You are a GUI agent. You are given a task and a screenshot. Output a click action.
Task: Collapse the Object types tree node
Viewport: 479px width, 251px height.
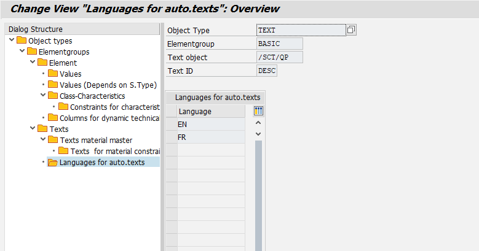(12, 41)
